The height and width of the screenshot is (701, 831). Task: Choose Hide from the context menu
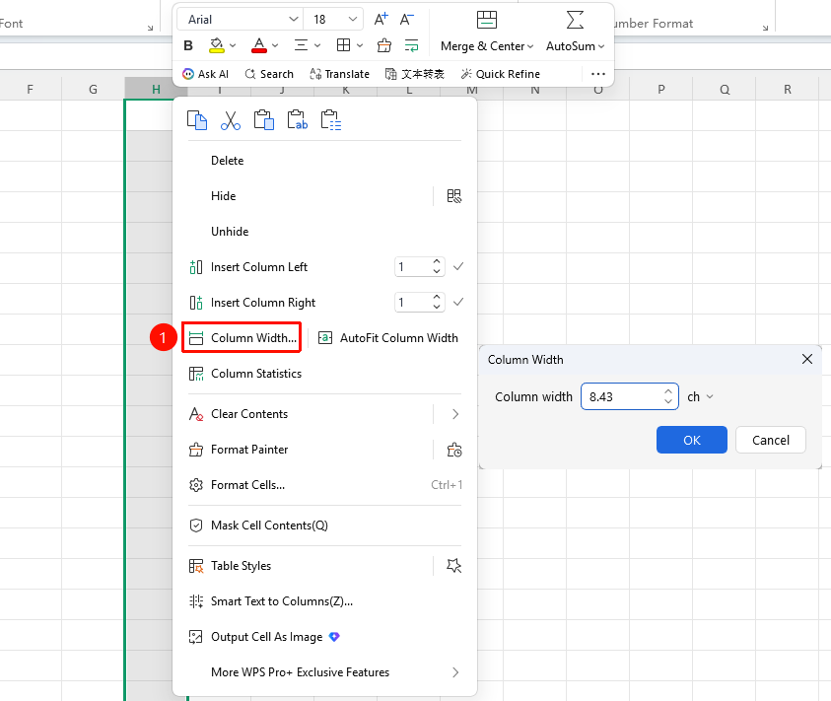tap(223, 196)
